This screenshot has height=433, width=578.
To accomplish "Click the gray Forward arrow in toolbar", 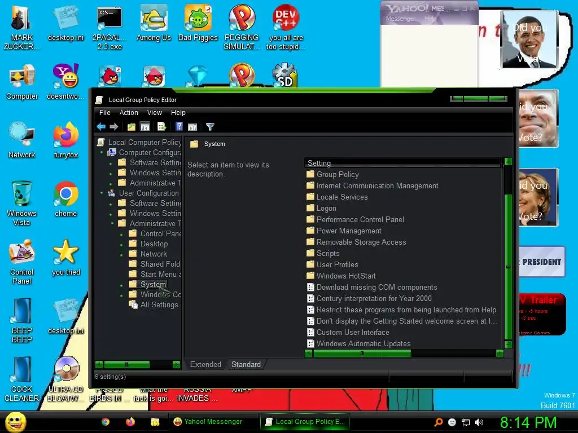I will 114,127.
